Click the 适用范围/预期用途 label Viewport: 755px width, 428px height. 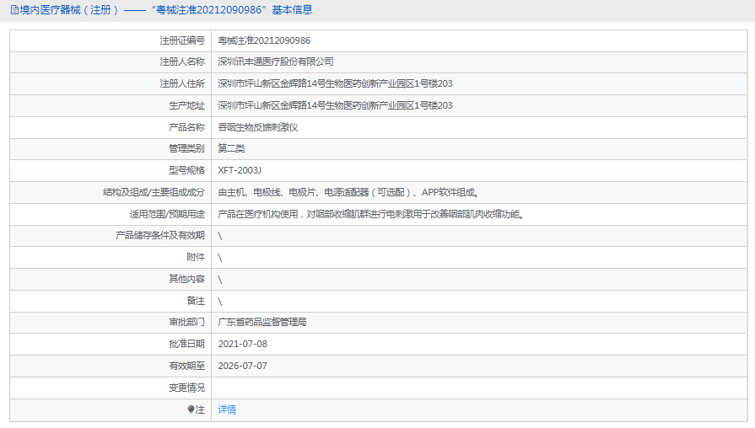click(167, 214)
